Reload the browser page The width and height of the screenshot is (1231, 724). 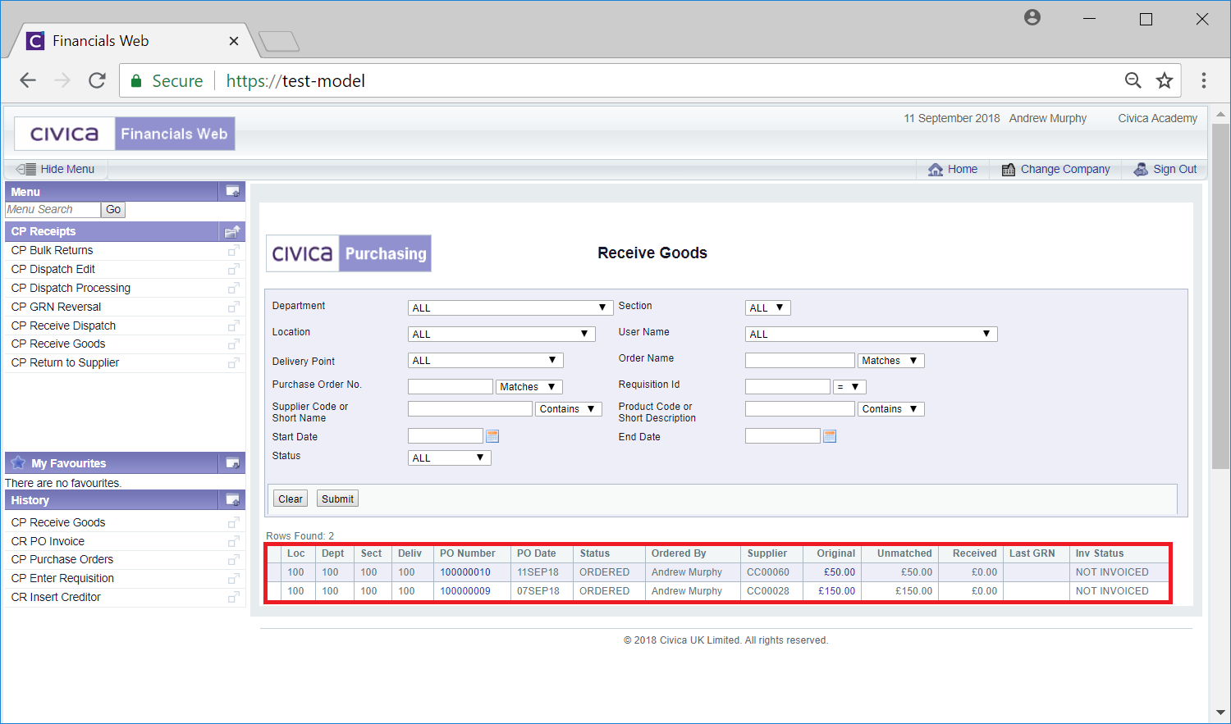click(x=97, y=80)
